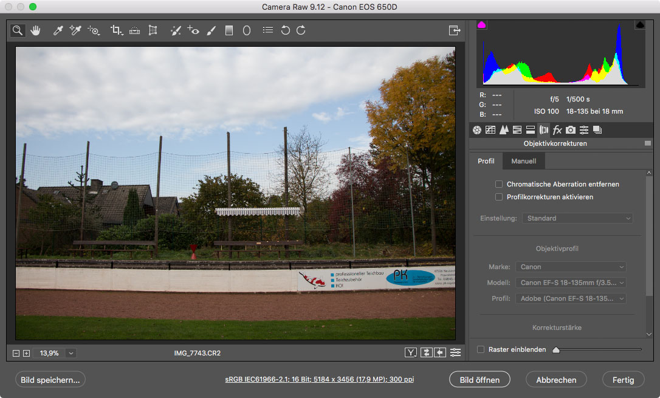Zoom in with plus button
Image resolution: width=660 pixels, height=398 pixels.
coord(26,354)
